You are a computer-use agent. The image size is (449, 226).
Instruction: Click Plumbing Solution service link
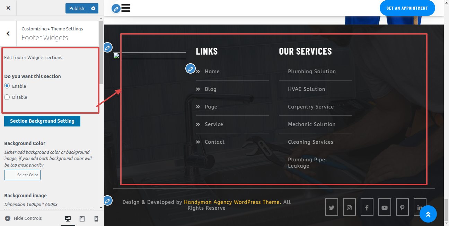point(312,72)
